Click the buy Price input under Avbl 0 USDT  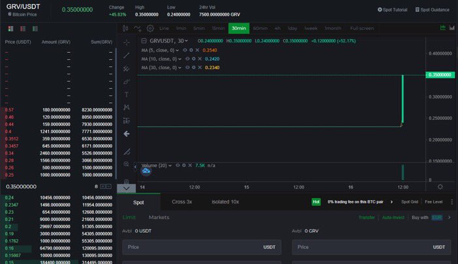tap(202, 247)
